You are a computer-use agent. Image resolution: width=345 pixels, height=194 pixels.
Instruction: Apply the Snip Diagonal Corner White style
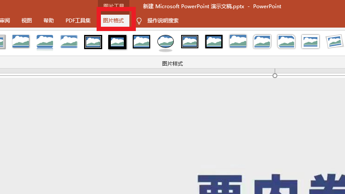click(286, 42)
